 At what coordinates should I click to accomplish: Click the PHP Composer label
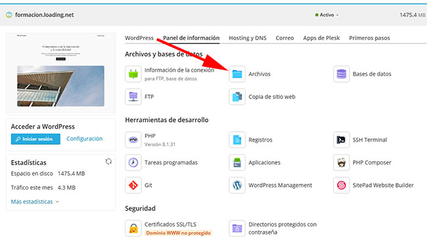click(x=372, y=163)
